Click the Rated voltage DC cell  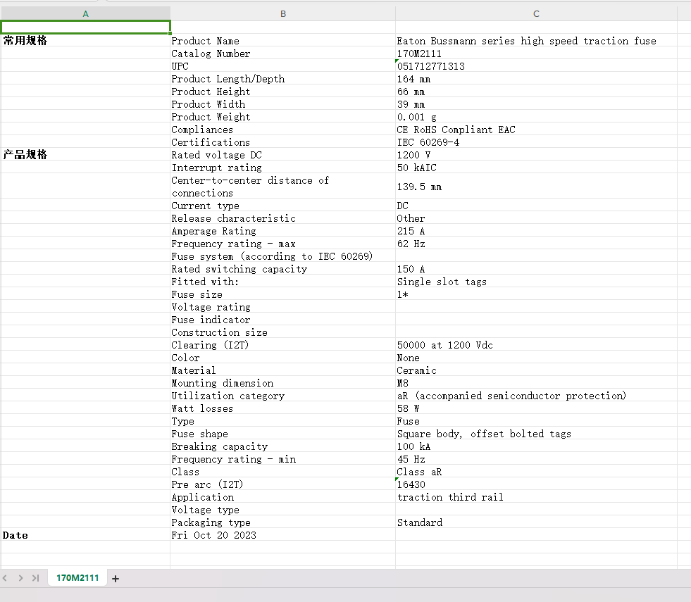point(283,155)
